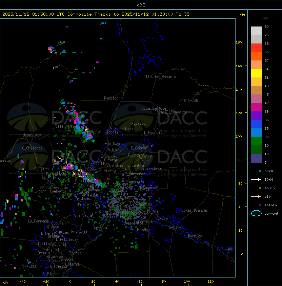Viewport: 282px width, 286px height.
Task: Select the 'Potrerillos' map label
Action: (57, 187)
